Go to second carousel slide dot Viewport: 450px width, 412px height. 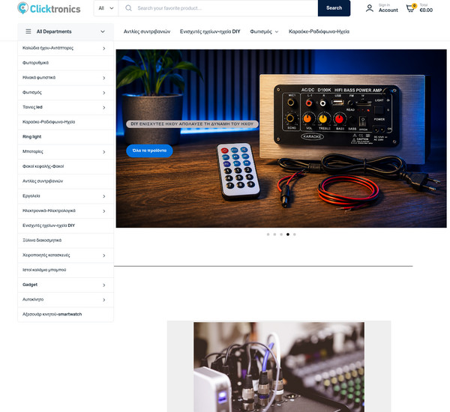click(274, 234)
